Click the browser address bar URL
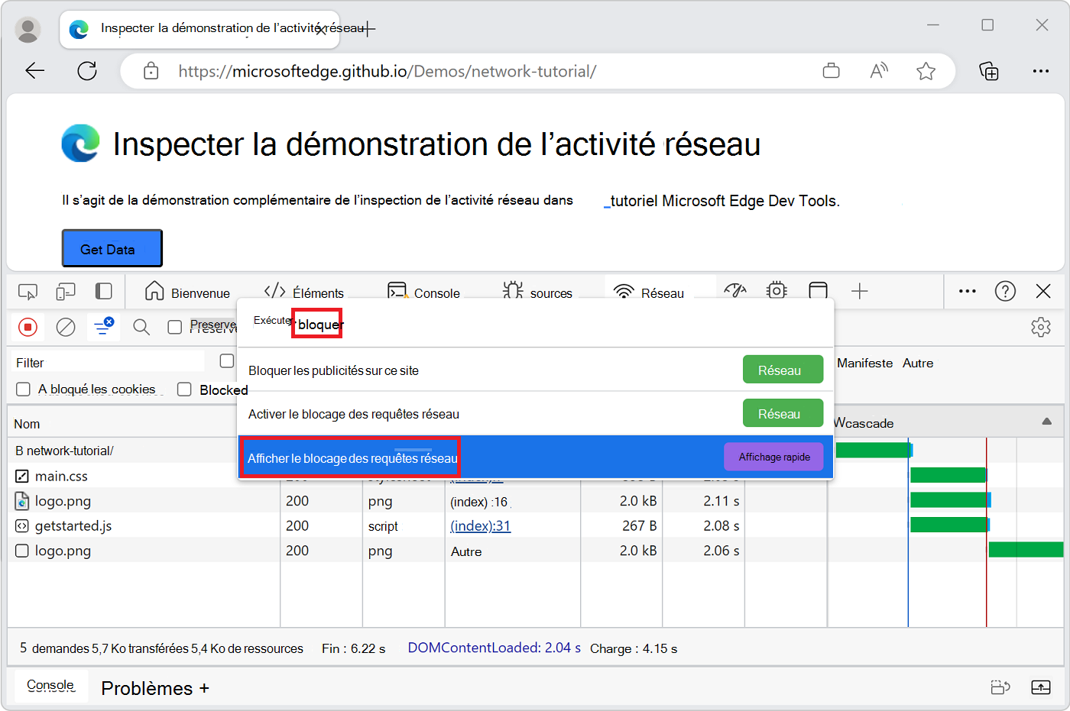The height and width of the screenshot is (711, 1070). pos(387,71)
